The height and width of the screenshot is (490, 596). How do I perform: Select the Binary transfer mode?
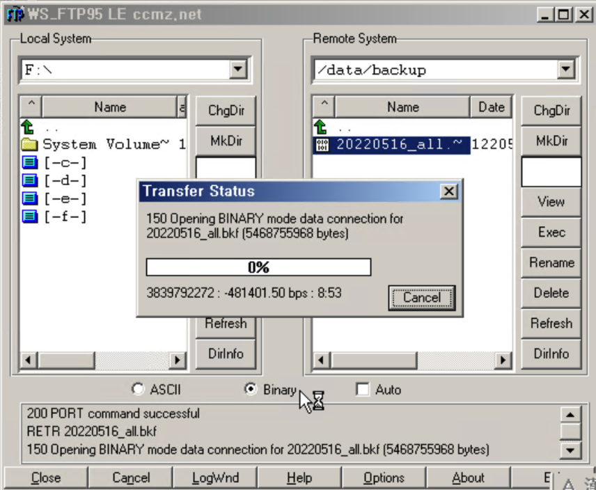pyautogui.click(x=251, y=389)
